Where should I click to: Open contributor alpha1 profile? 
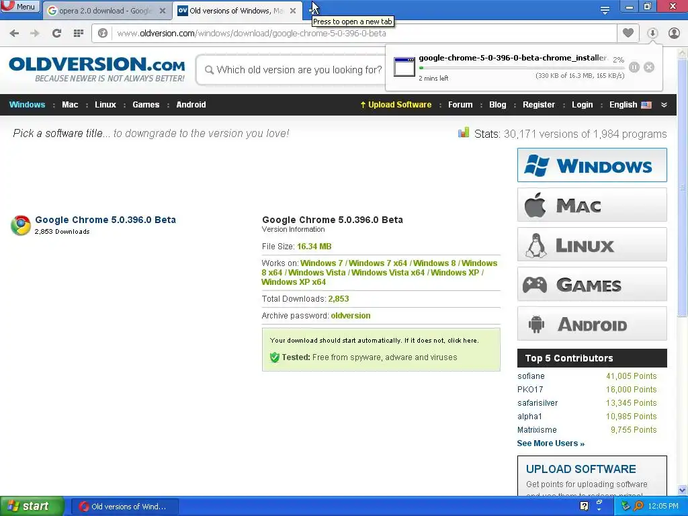[529, 417]
